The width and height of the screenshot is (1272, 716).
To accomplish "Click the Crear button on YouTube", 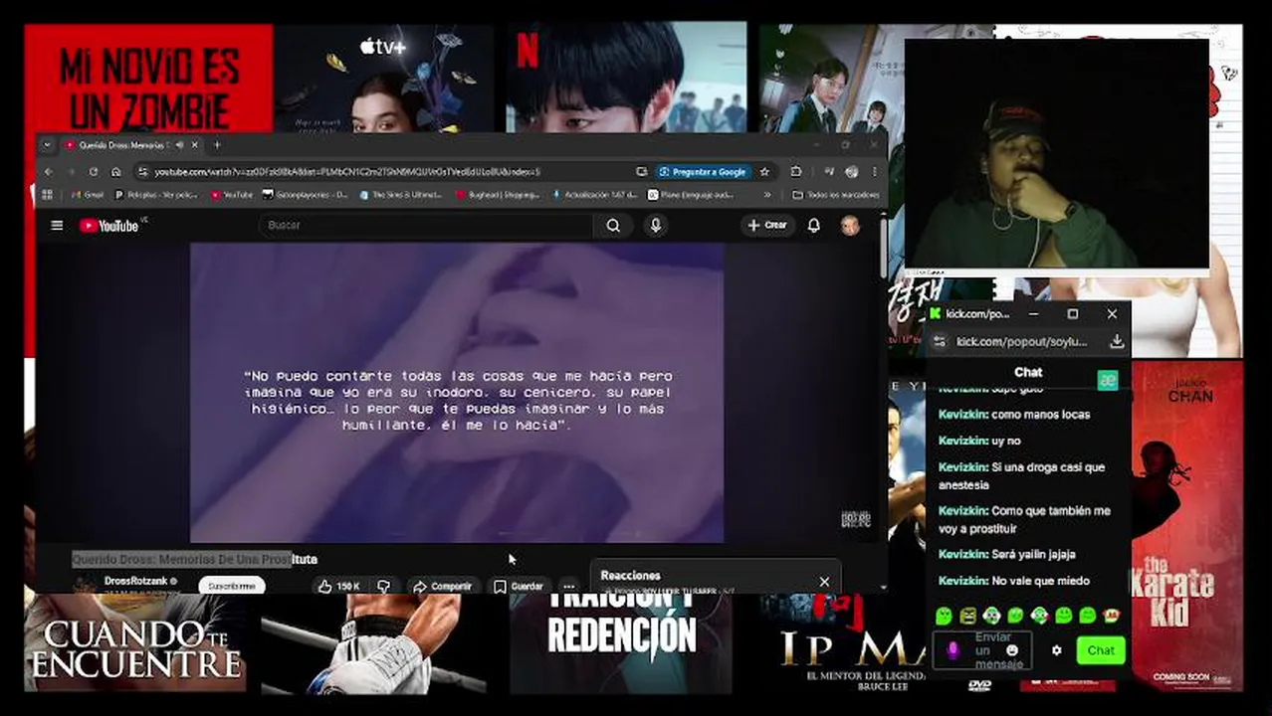I will pyautogui.click(x=766, y=226).
